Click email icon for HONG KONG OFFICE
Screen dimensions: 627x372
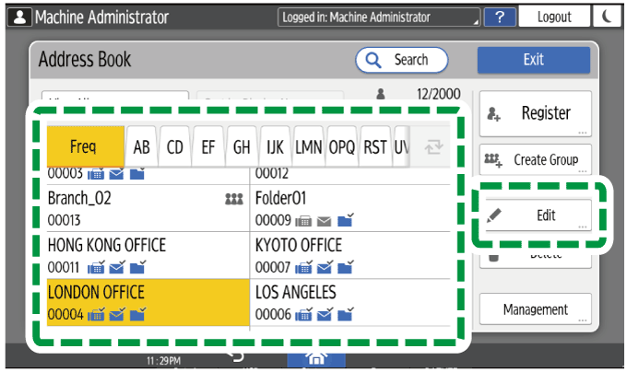pos(117,267)
